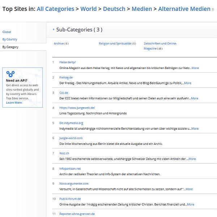Open the Novo-argumente.com site link
Screen dimensions: 217x217
74,183
